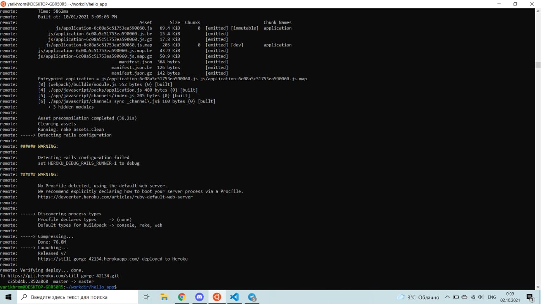
Task: Open the Windows Start menu
Action: (8, 297)
